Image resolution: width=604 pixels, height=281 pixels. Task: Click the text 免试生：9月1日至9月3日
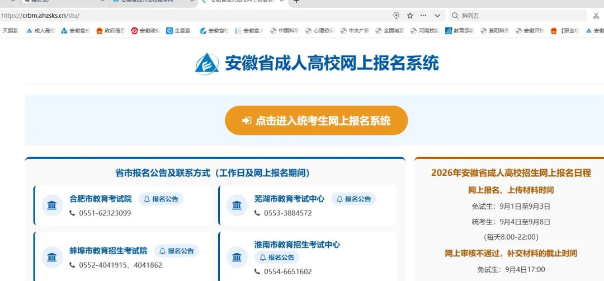coord(511,206)
